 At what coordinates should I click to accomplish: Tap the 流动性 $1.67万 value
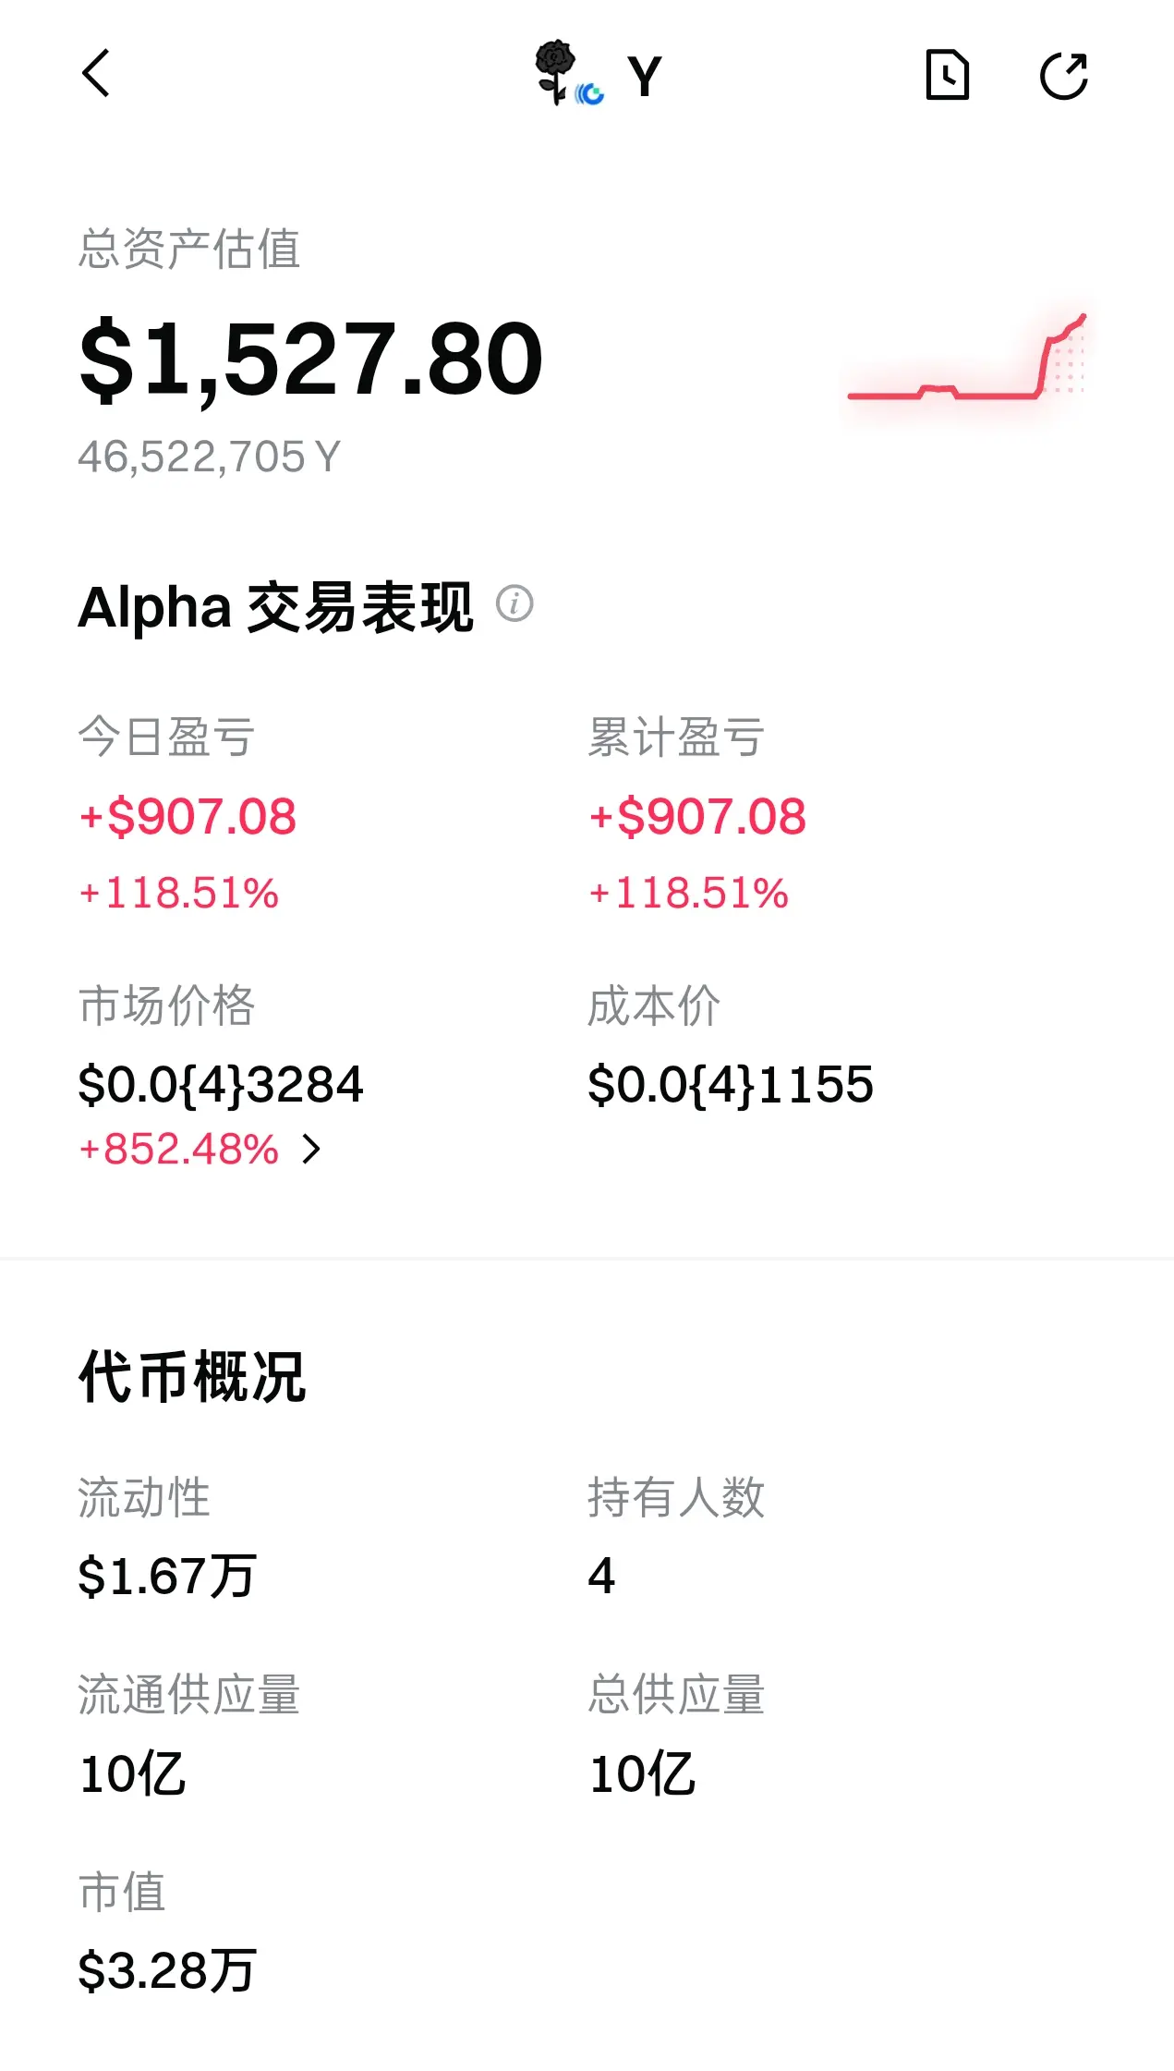(x=167, y=1576)
